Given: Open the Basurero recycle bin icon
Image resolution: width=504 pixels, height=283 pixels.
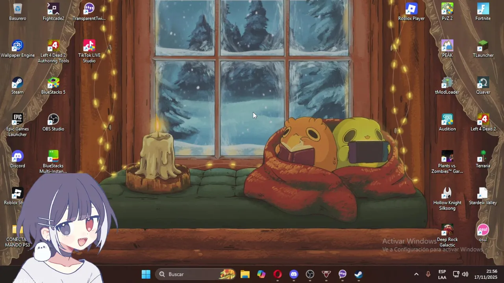Looking at the screenshot, I should (17, 12).
